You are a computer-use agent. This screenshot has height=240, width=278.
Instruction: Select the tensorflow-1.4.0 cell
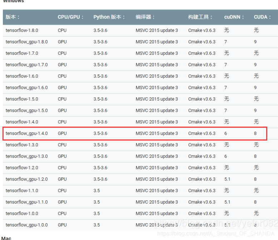[22, 122]
